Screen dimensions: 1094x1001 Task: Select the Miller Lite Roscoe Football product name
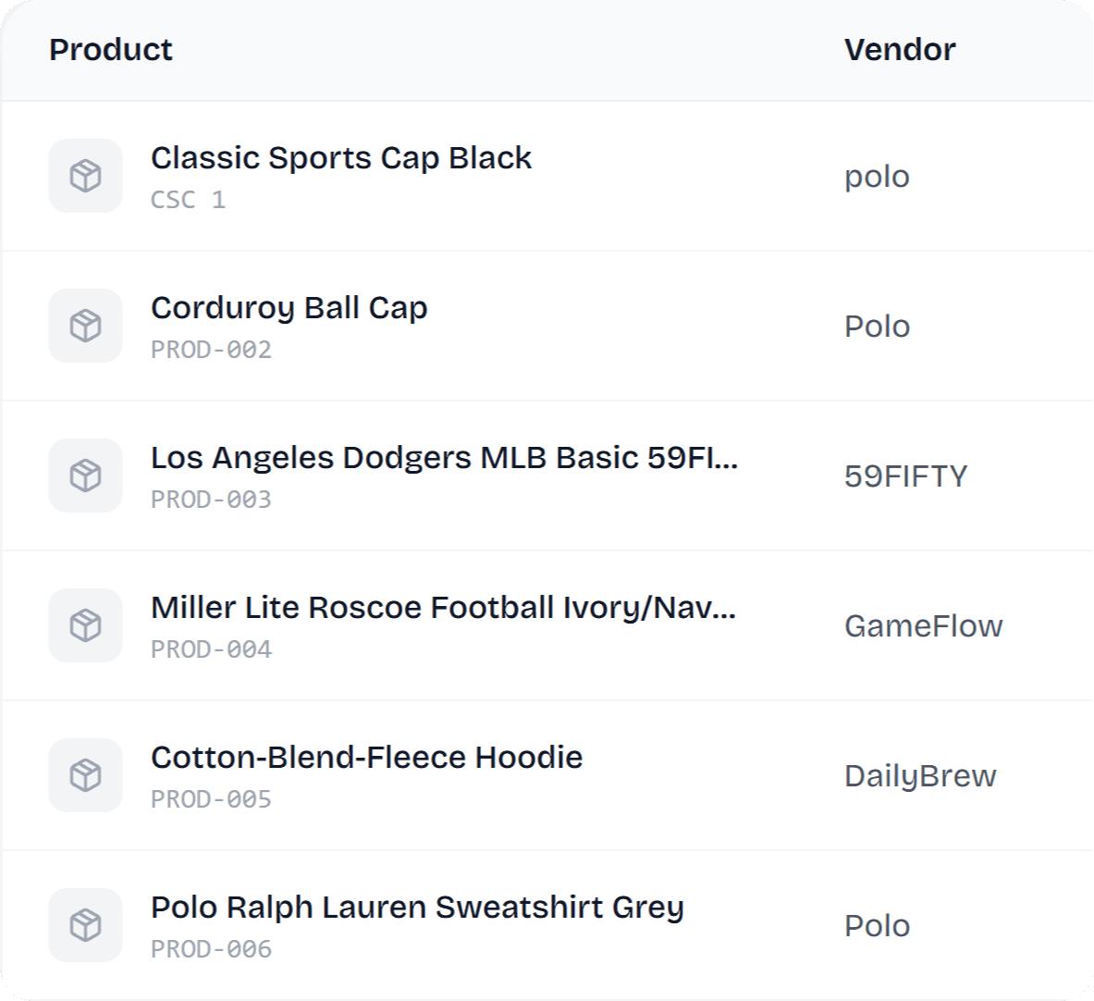pyautogui.click(x=444, y=608)
